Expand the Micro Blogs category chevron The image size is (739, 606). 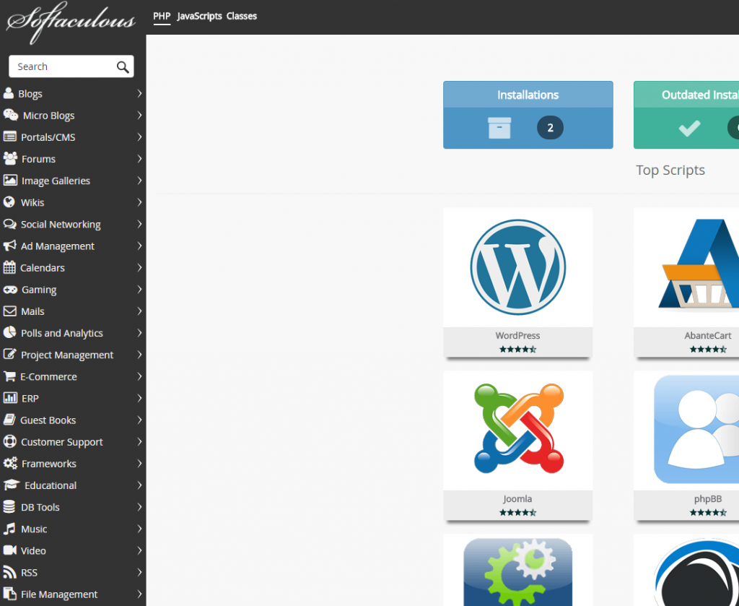[139, 115]
